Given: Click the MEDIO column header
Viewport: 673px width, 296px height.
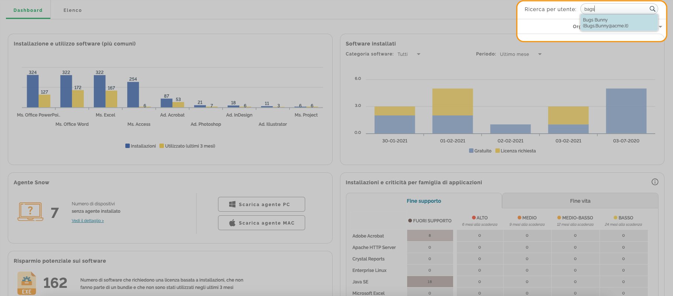Looking at the screenshot, I should click(527, 218).
